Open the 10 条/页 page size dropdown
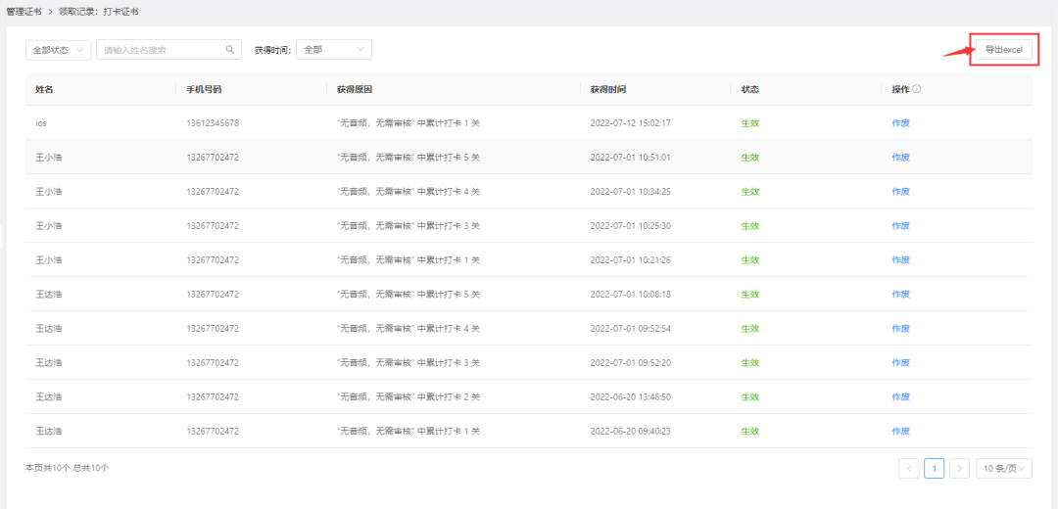1058x509 pixels. point(1004,468)
